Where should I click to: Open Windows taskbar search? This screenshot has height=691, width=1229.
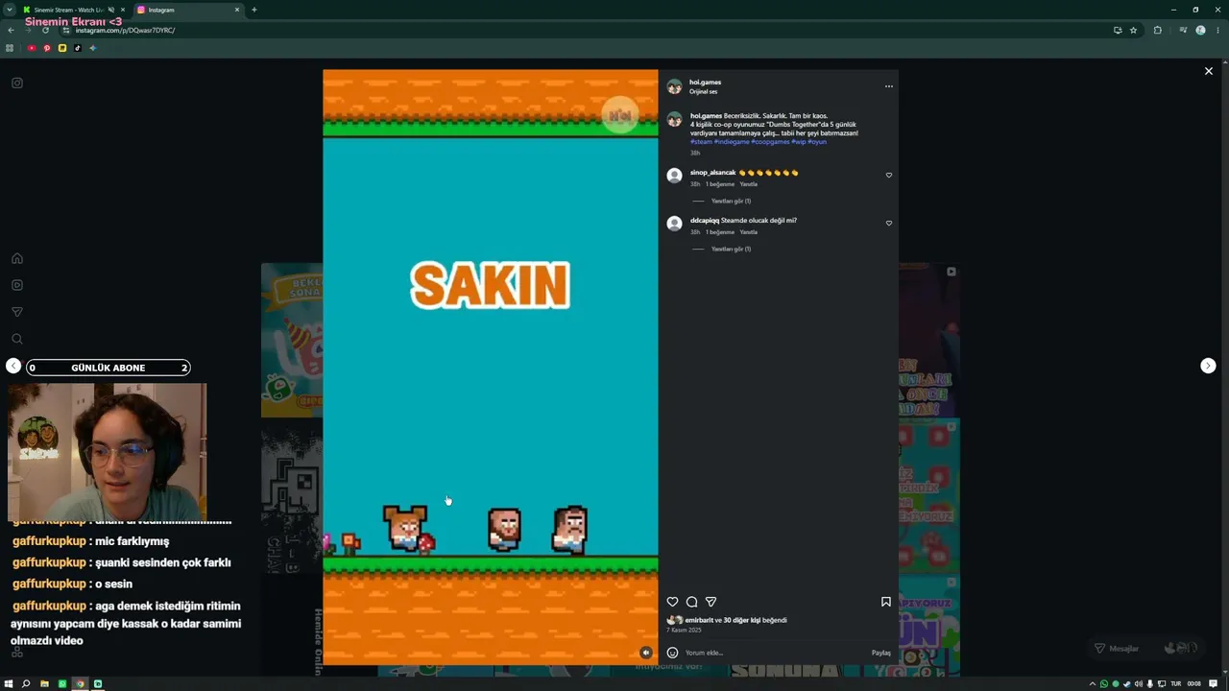click(26, 683)
